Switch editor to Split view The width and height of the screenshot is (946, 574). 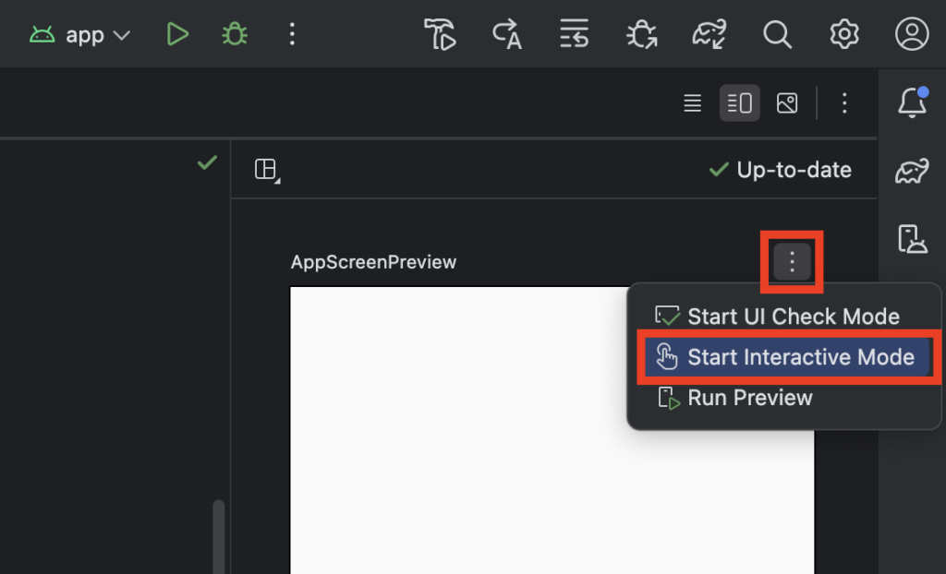point(739,103)
